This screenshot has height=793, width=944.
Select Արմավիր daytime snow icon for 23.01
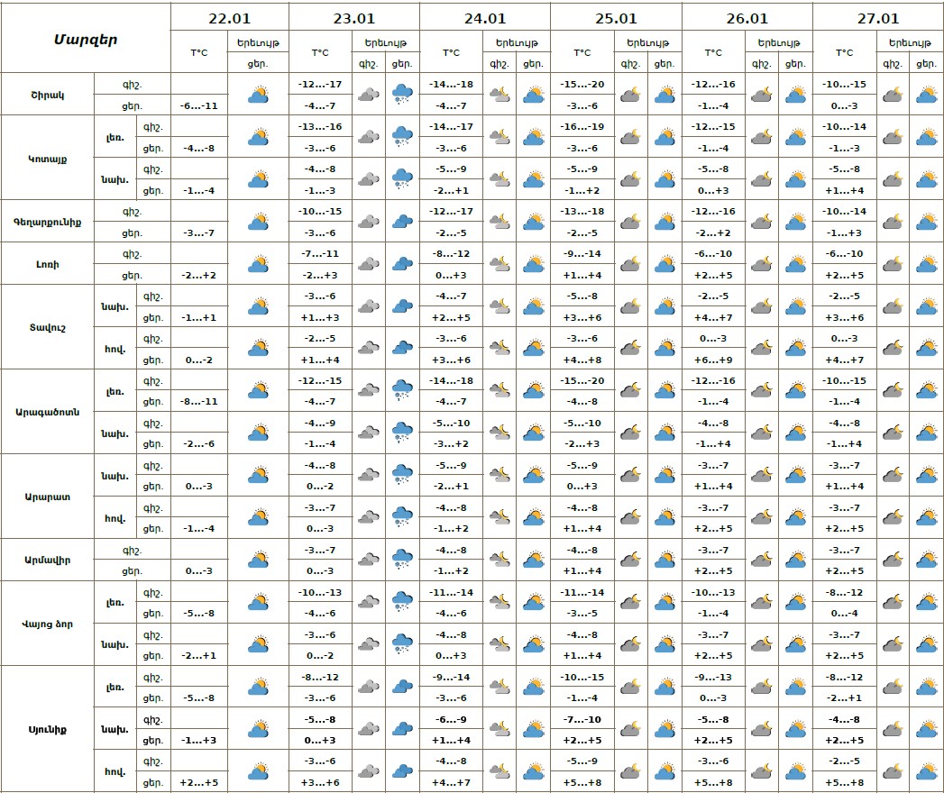point(402,561)
